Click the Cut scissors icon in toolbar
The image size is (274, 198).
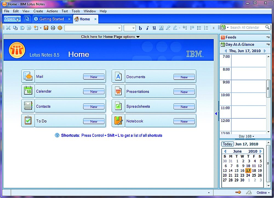(8, 28)
